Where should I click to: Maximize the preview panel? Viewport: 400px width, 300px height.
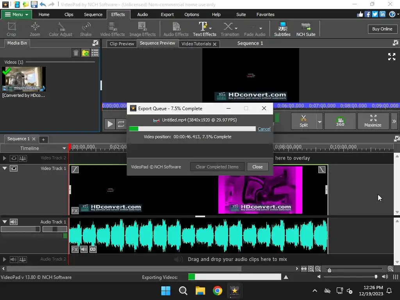(x=373, y=121)
